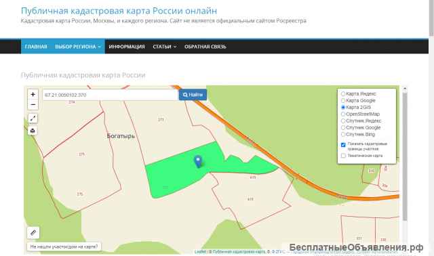Print the map using printer icon
Image resolution: width=434 pixels, height=256 pixels.
pyautogui.click(x=33, y=131)
